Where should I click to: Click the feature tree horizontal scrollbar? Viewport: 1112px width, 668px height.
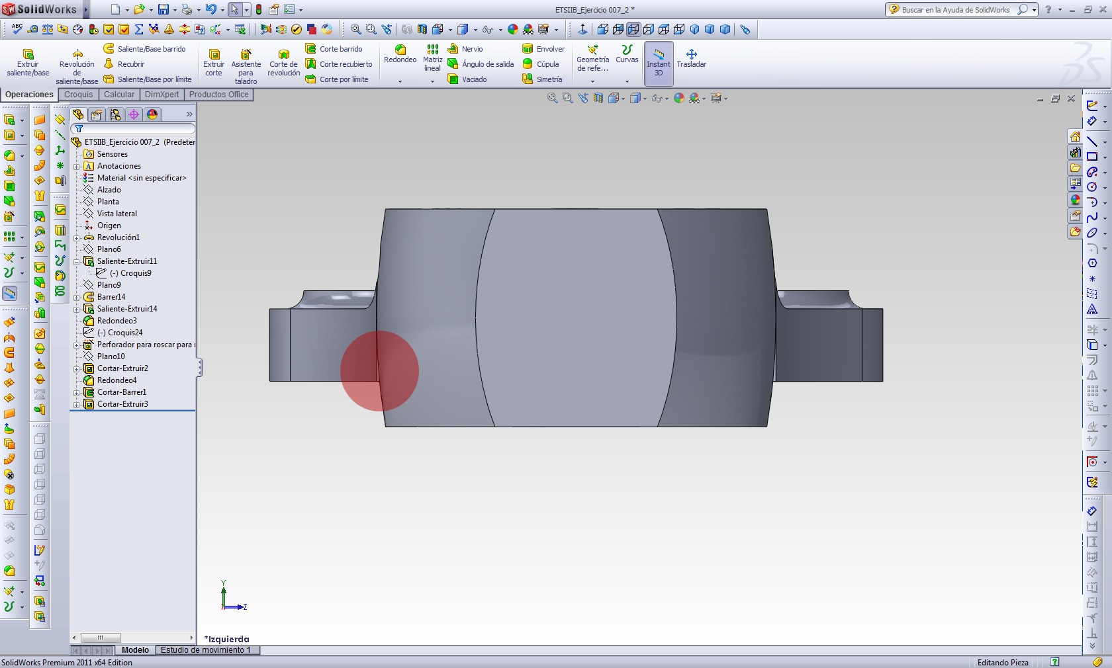[133, 638]
